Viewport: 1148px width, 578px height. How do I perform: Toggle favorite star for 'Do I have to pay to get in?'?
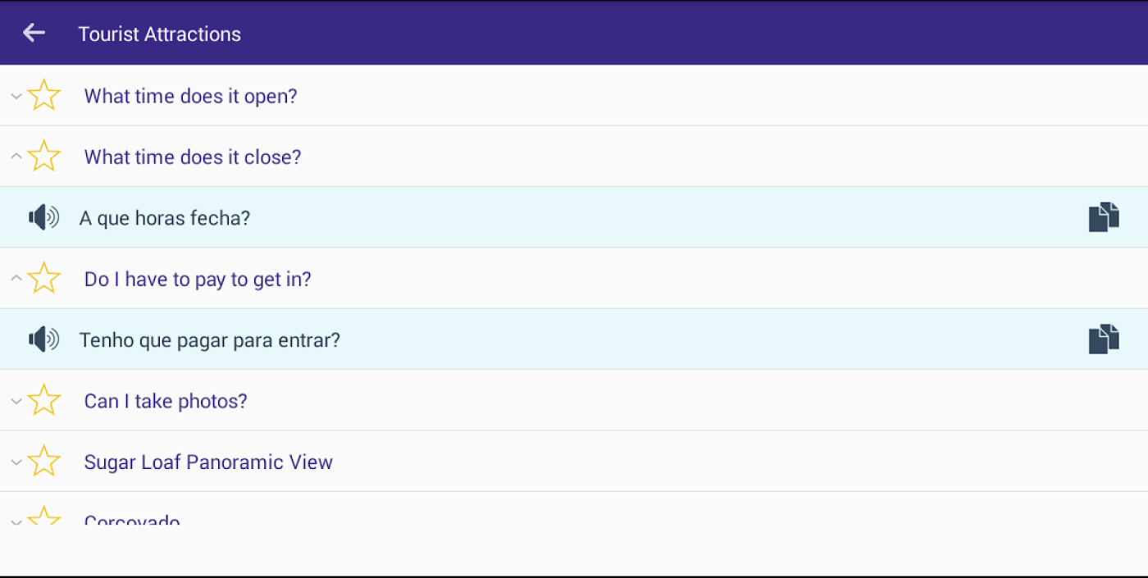pos(44,279)
